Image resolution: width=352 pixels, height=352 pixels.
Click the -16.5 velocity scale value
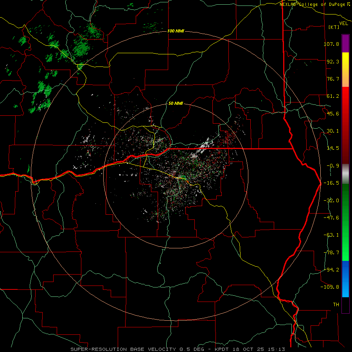click(331, 183)
